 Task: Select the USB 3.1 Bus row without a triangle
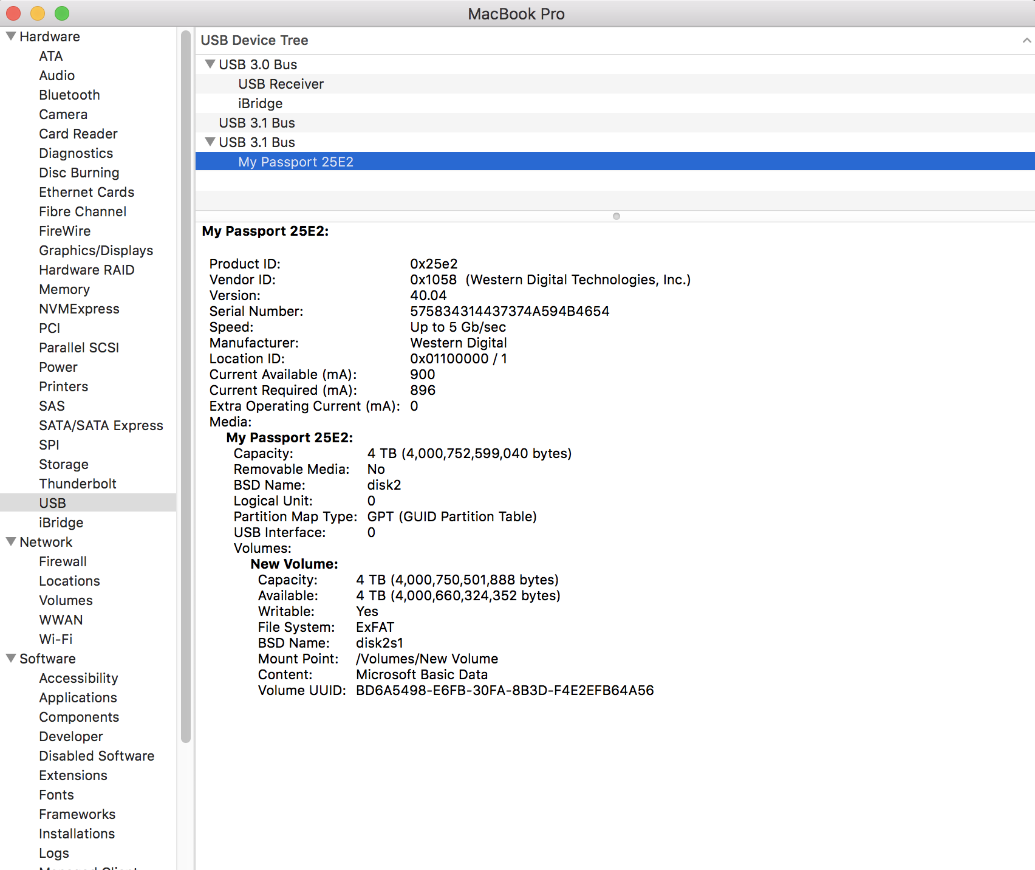click(615, 123)
